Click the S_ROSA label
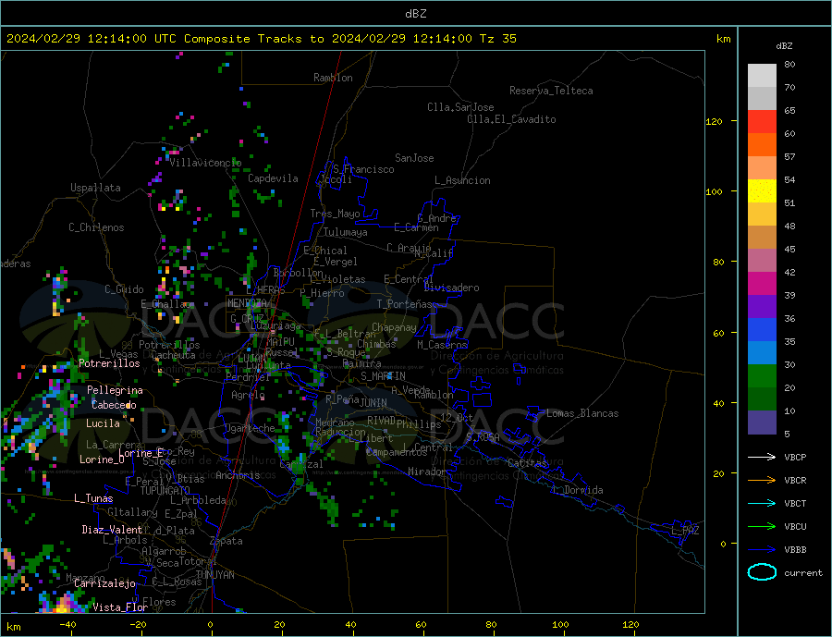The image size is (832, 637). 483,437
